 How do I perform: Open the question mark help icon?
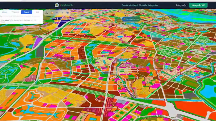click(62, 13)
